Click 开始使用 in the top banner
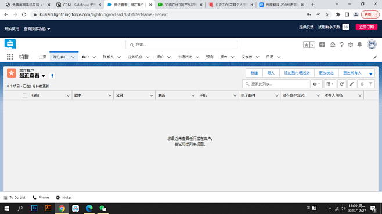 (12, 29)
